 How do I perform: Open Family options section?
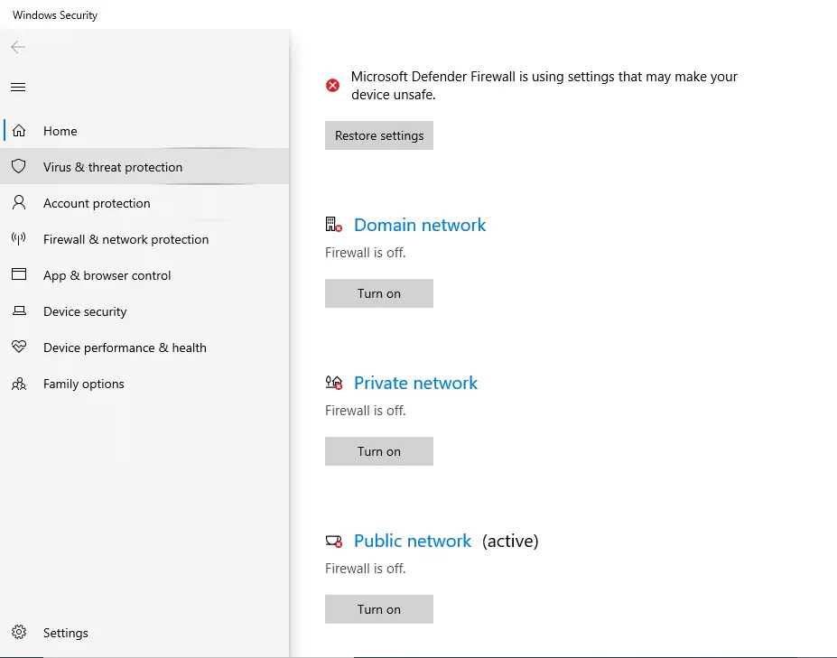144,384
